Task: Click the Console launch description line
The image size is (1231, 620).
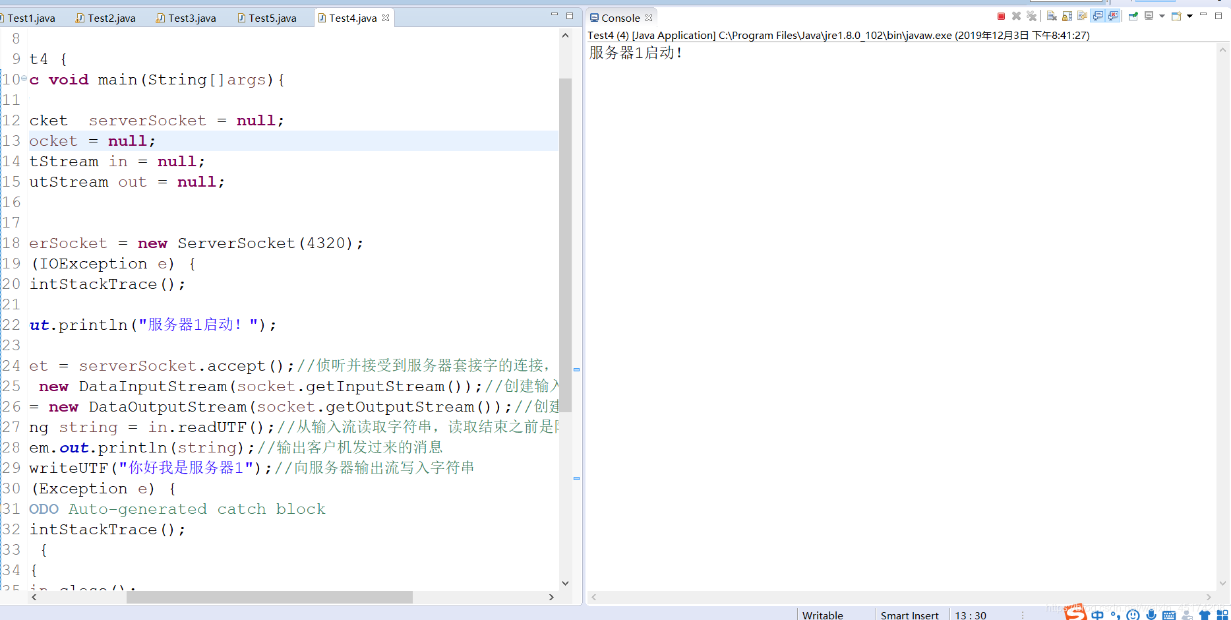Action: pos(839,35)
